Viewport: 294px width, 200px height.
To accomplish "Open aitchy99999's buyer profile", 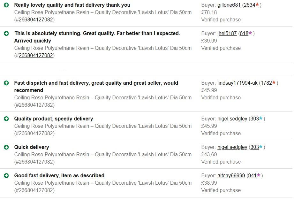I will click(231, 176).
